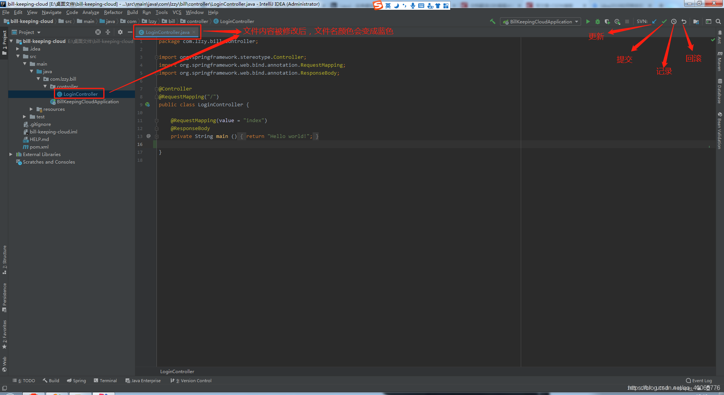Click the Search Everywhere magnifier icon
Screen dimensions: 724x395
click(x=718, y=21)
